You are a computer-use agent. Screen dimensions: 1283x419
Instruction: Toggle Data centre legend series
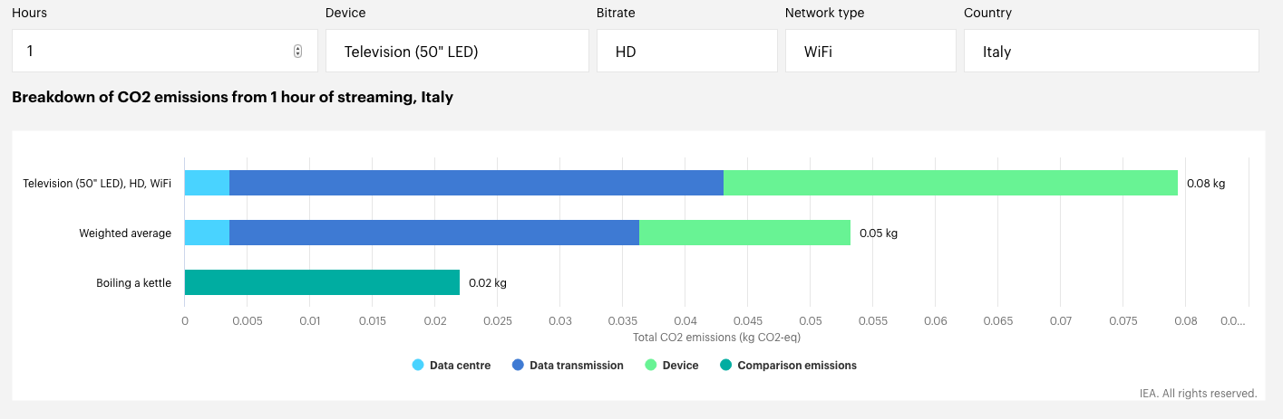point(452,366)
